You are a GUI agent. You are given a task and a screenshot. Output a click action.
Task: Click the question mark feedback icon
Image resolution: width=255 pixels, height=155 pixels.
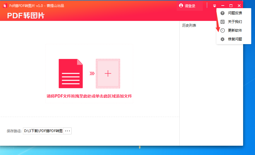coord(223,13)
